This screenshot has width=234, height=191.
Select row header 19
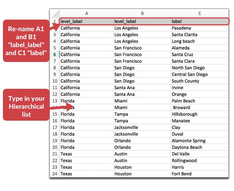click(x=55, y=141)
